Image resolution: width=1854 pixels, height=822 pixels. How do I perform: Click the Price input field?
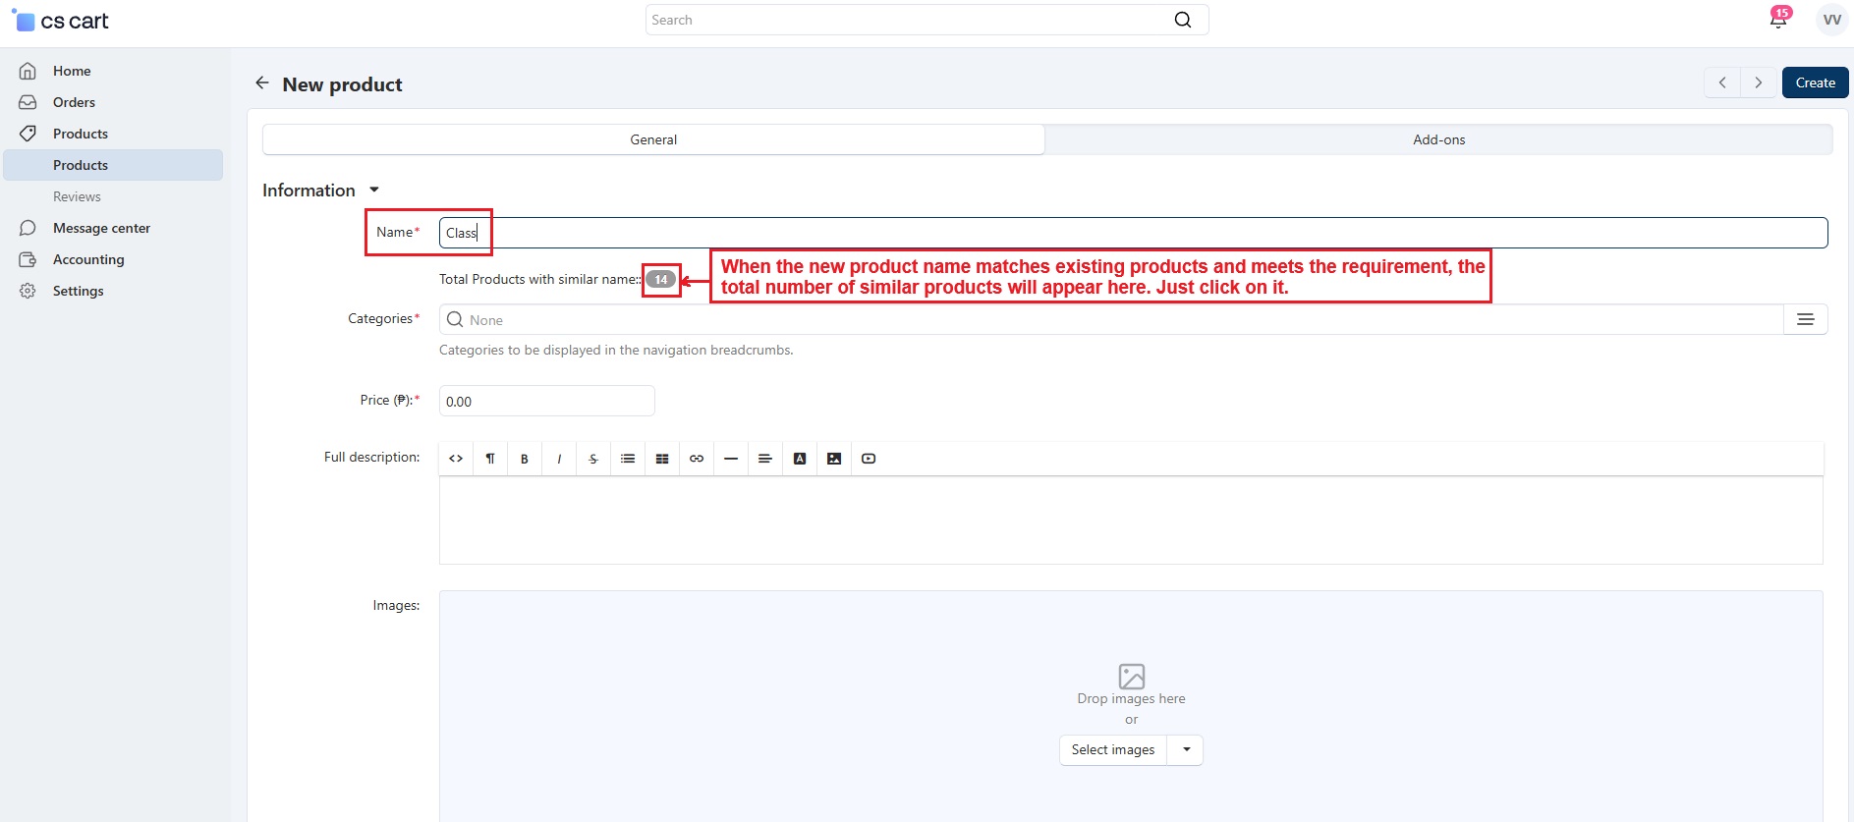tap(546, 401)
